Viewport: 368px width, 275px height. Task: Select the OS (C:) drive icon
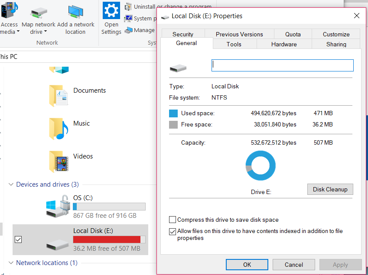[58, 207]
